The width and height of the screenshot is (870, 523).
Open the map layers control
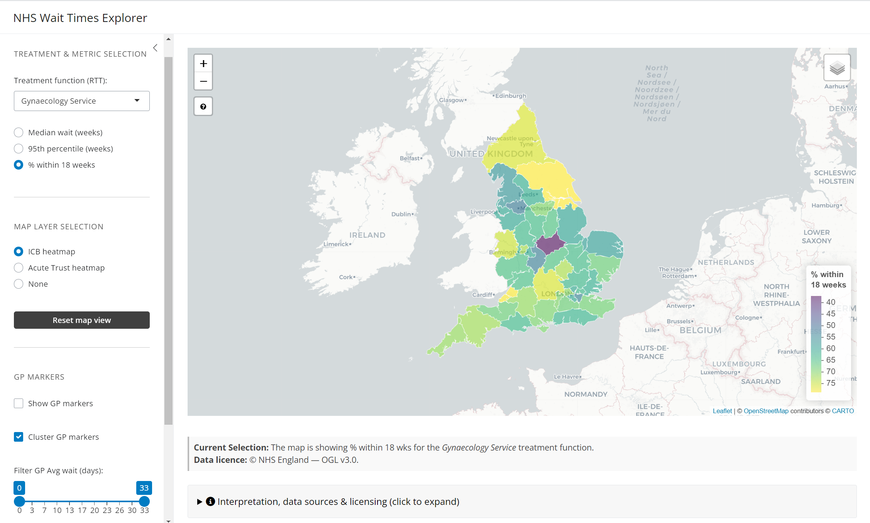coord(837,68)
